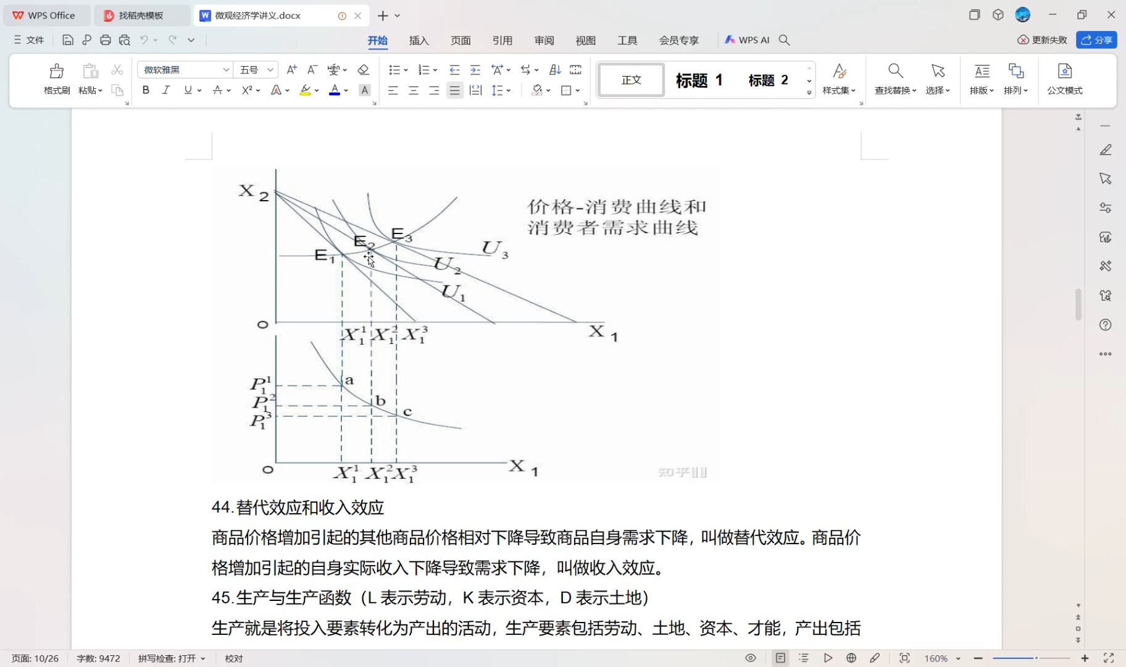
Task: Click the Paste clipboard icon
Action: pyautogui.click(x=90, y=71)
